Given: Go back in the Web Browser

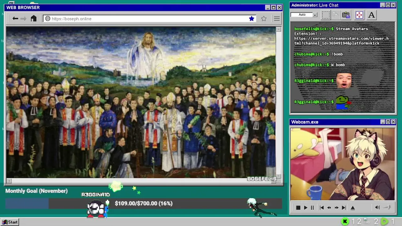Looking at the screenshot, I should pyautogui.click(x=15, y=19).
